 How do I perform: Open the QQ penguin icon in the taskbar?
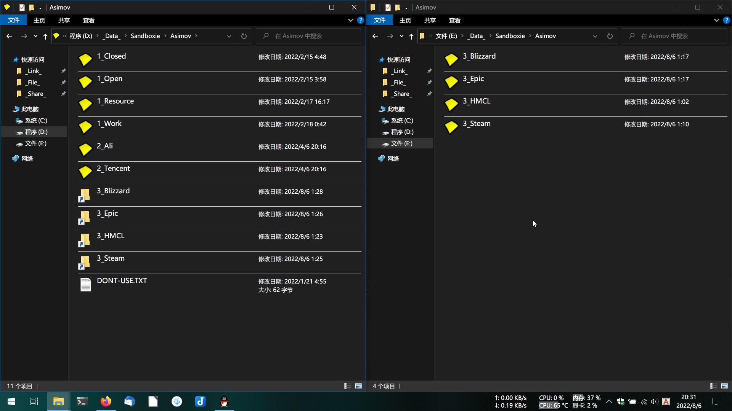224,401
